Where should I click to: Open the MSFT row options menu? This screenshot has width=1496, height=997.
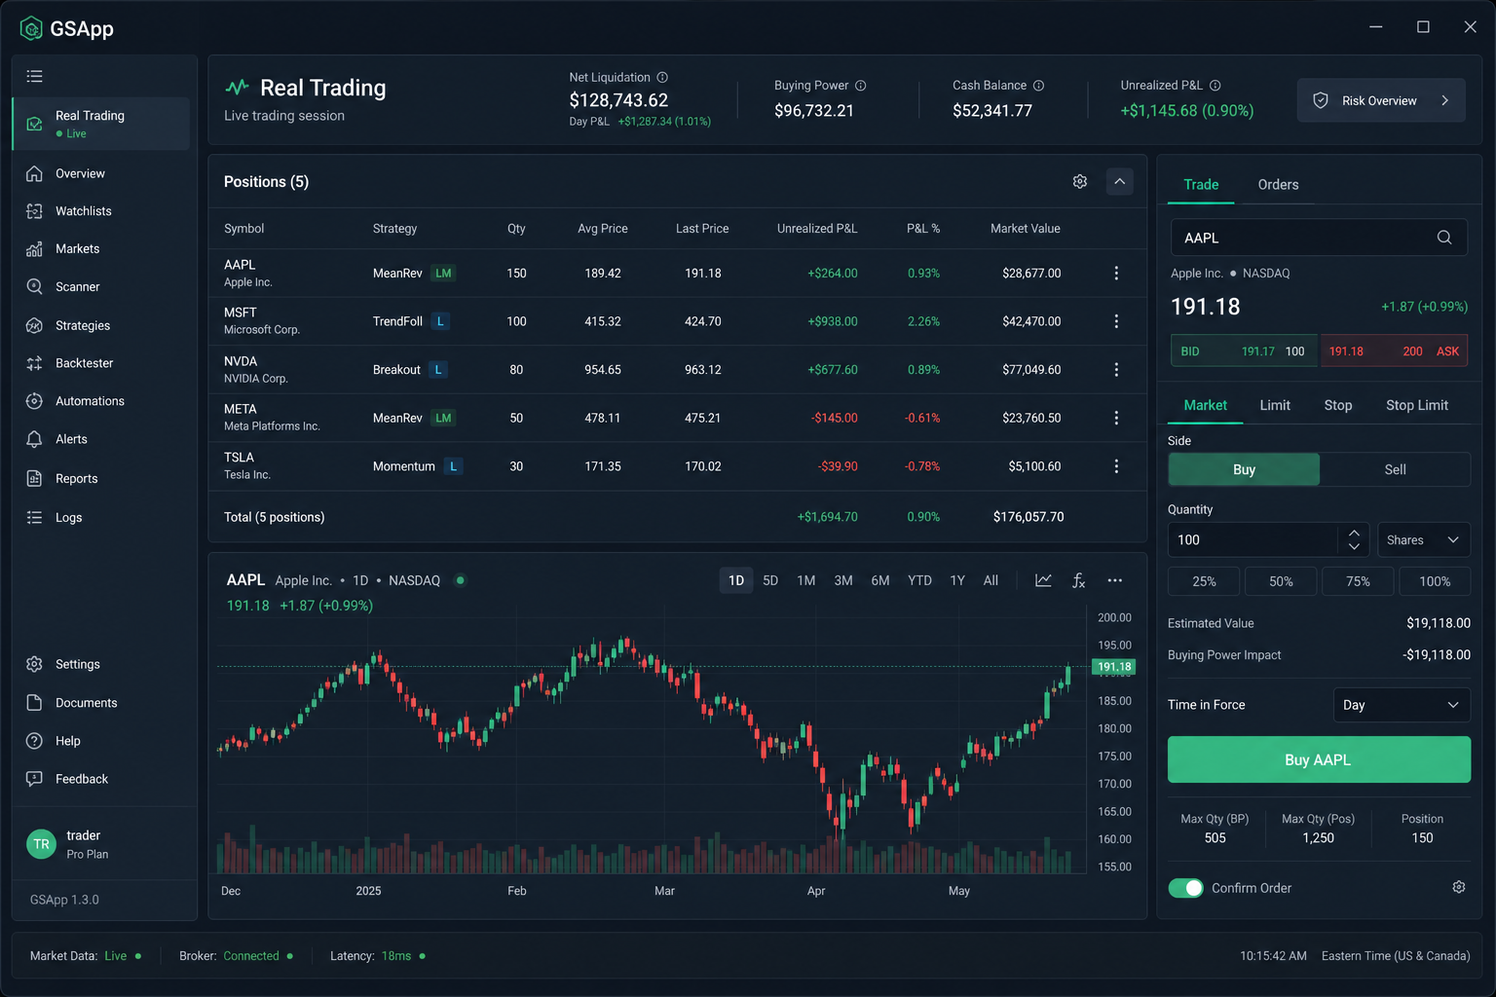point(1116,321)
